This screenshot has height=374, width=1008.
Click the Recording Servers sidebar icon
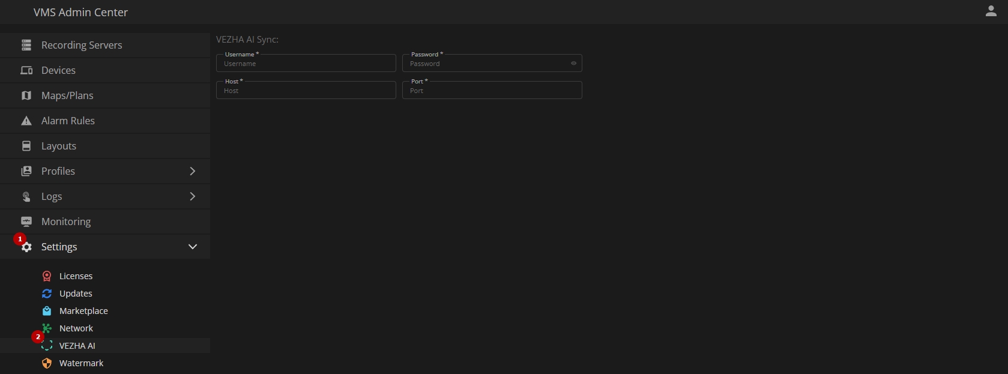coord(26,45)
